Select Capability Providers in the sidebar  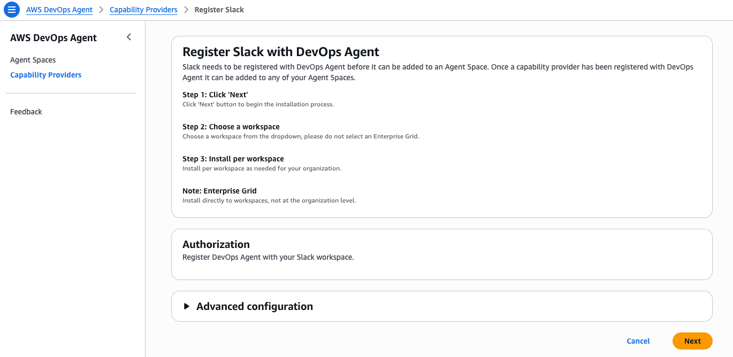point(46,75)
